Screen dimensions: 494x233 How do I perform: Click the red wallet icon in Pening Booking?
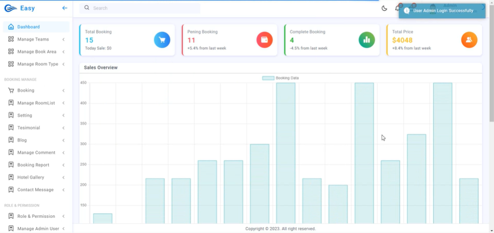(264, 40)
